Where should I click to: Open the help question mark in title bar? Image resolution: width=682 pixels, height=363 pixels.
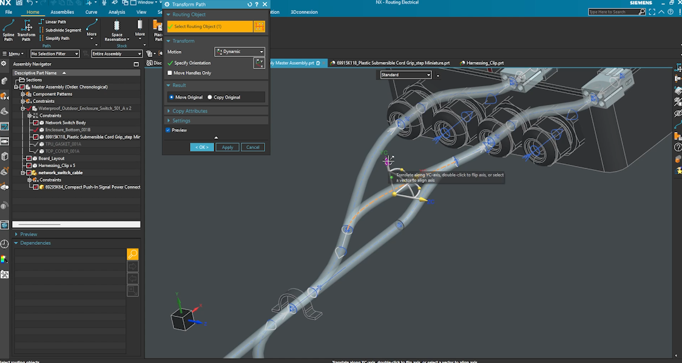tap(670, 12)
